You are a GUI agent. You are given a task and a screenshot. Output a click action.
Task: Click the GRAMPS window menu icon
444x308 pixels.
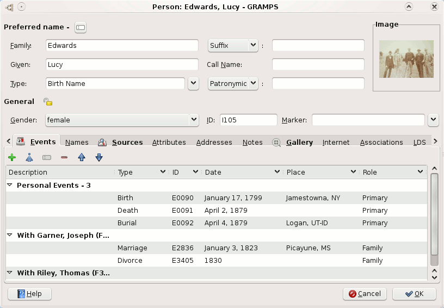pos(9,8)
